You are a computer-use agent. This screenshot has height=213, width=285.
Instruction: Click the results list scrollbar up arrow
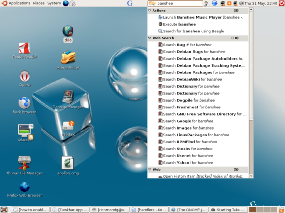click(251, 9)
